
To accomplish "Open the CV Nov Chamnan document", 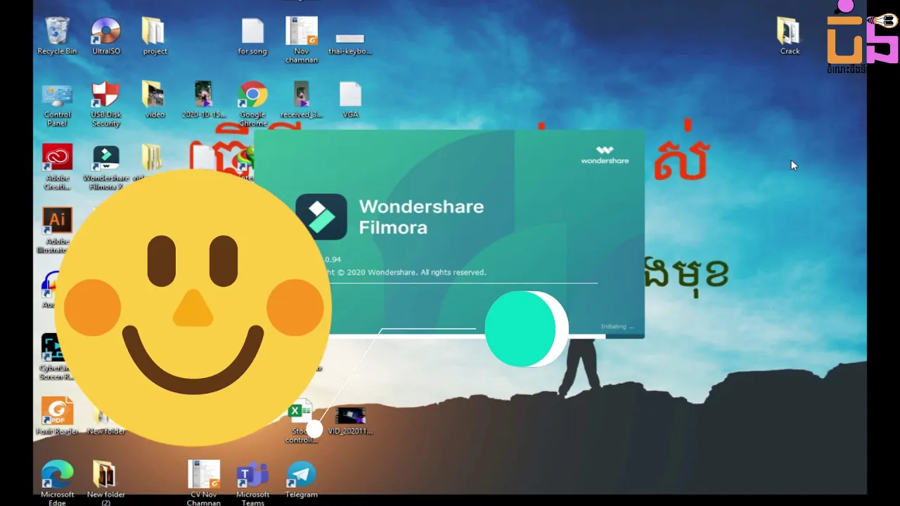I will click(x=204, y=484).
